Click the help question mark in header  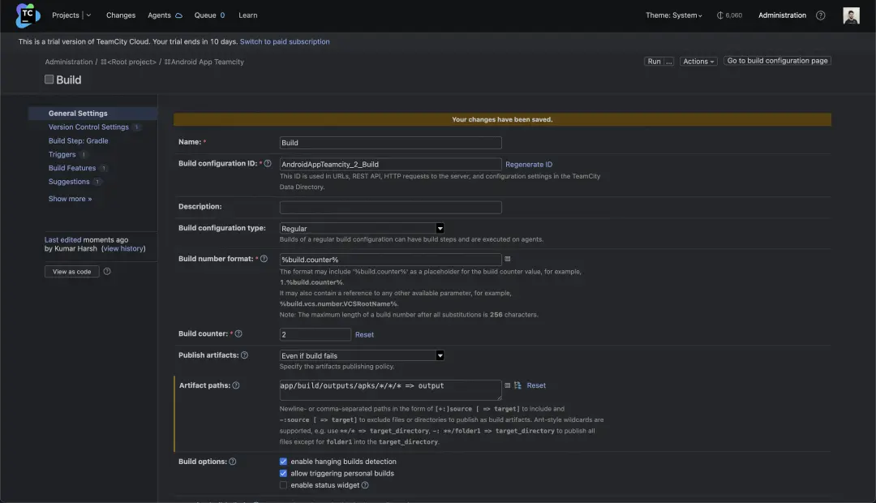pos(821,15)
